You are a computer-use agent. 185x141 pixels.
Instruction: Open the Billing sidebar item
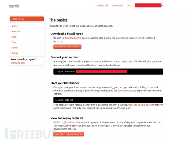coord(15,53)
